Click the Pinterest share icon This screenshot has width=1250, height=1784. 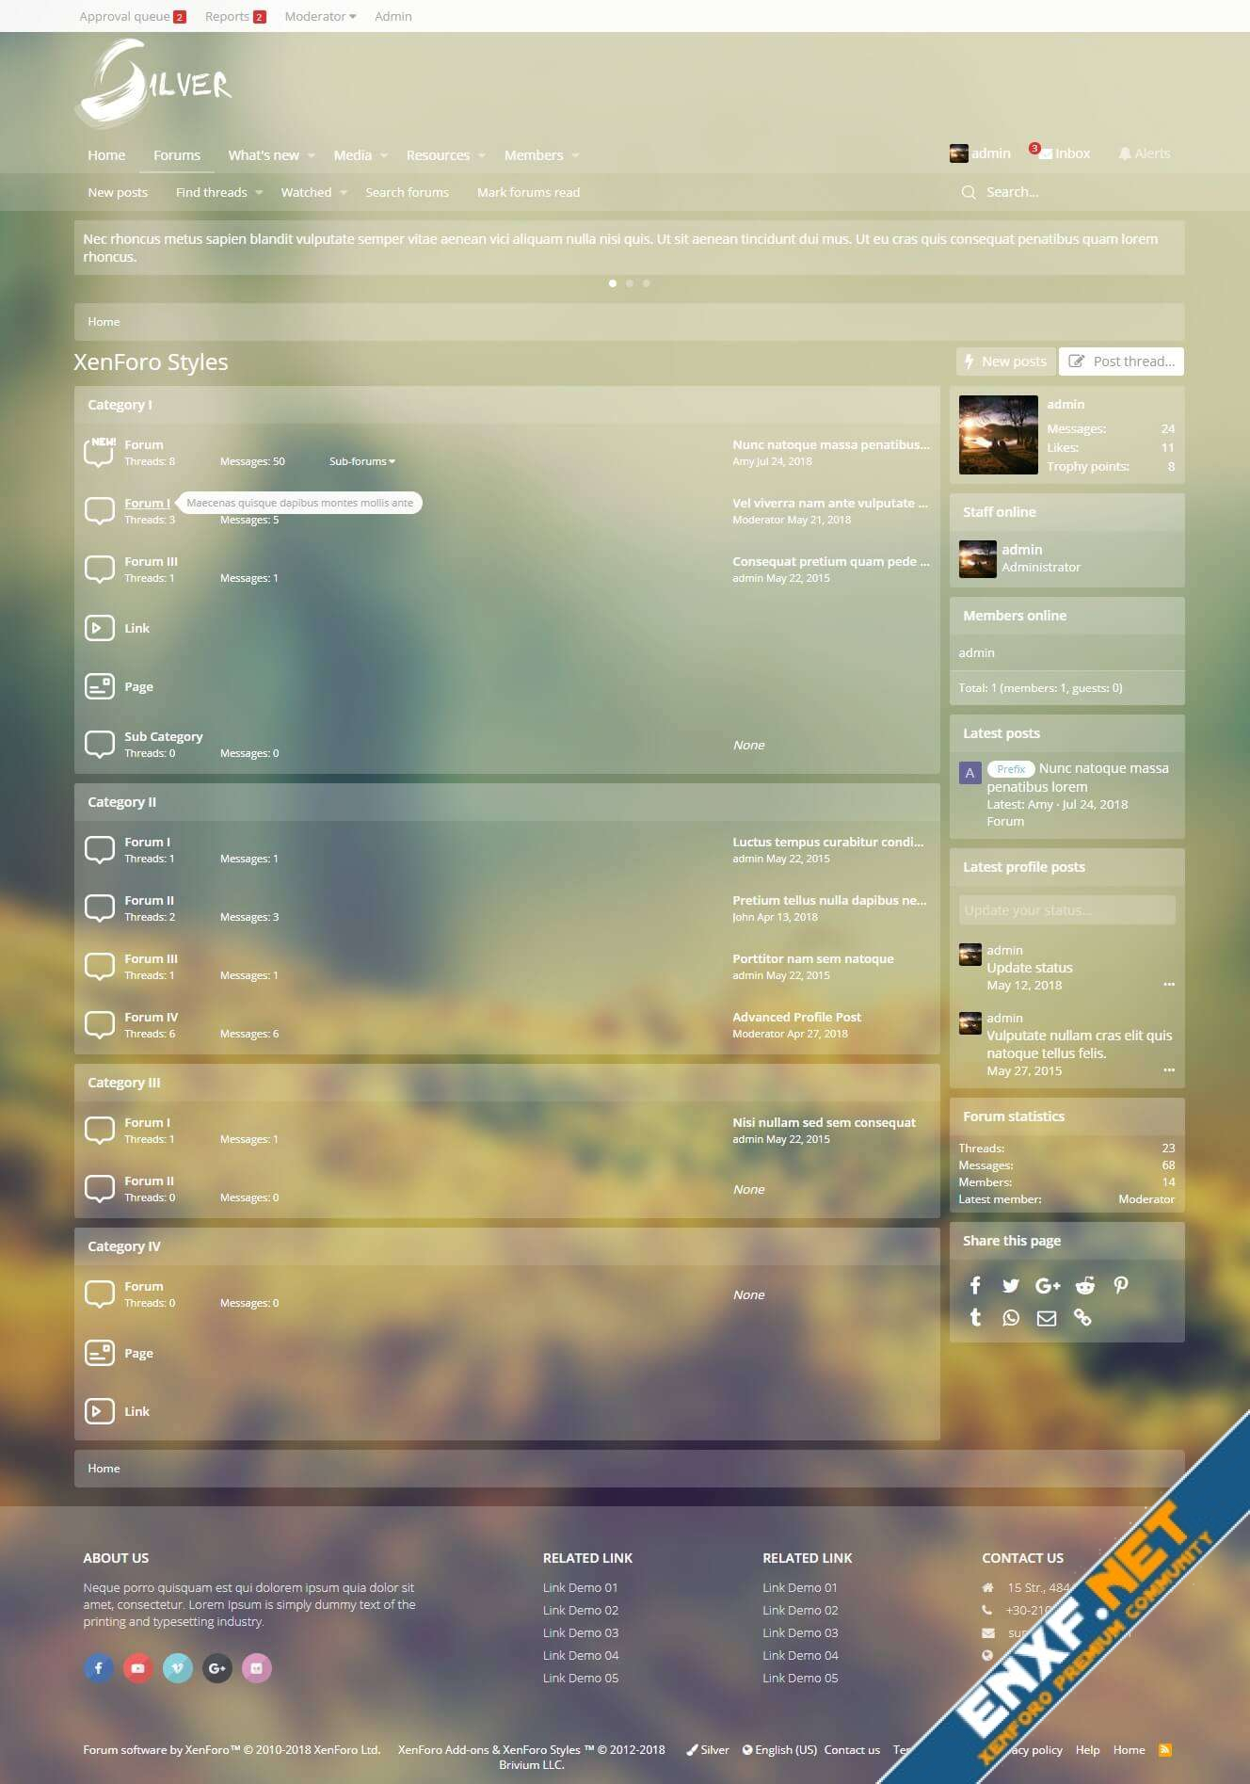point(1120,1285)
